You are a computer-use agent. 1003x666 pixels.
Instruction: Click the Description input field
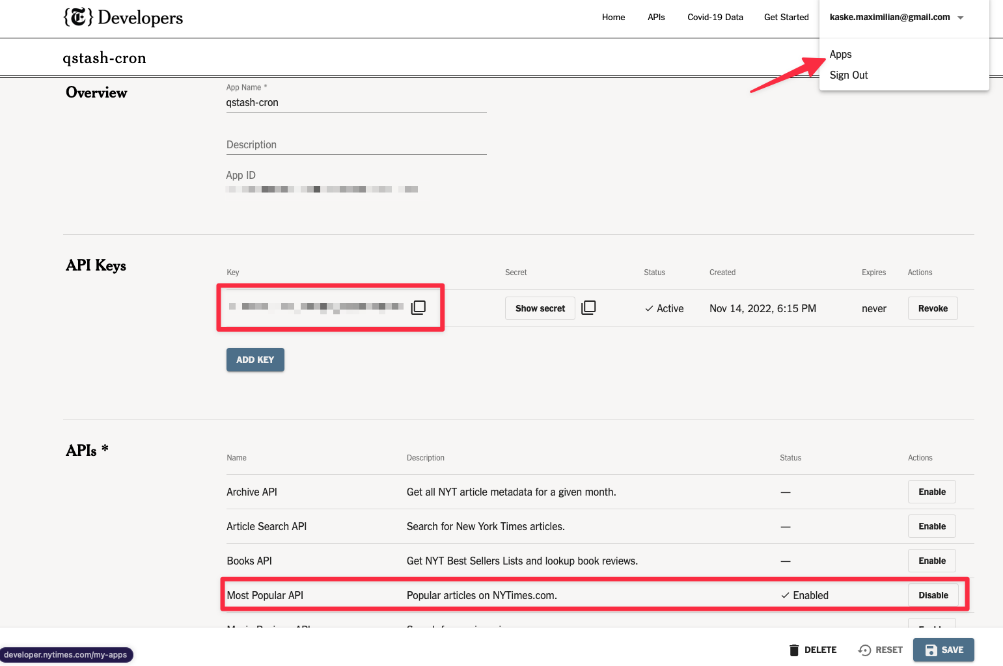(356, 145)
